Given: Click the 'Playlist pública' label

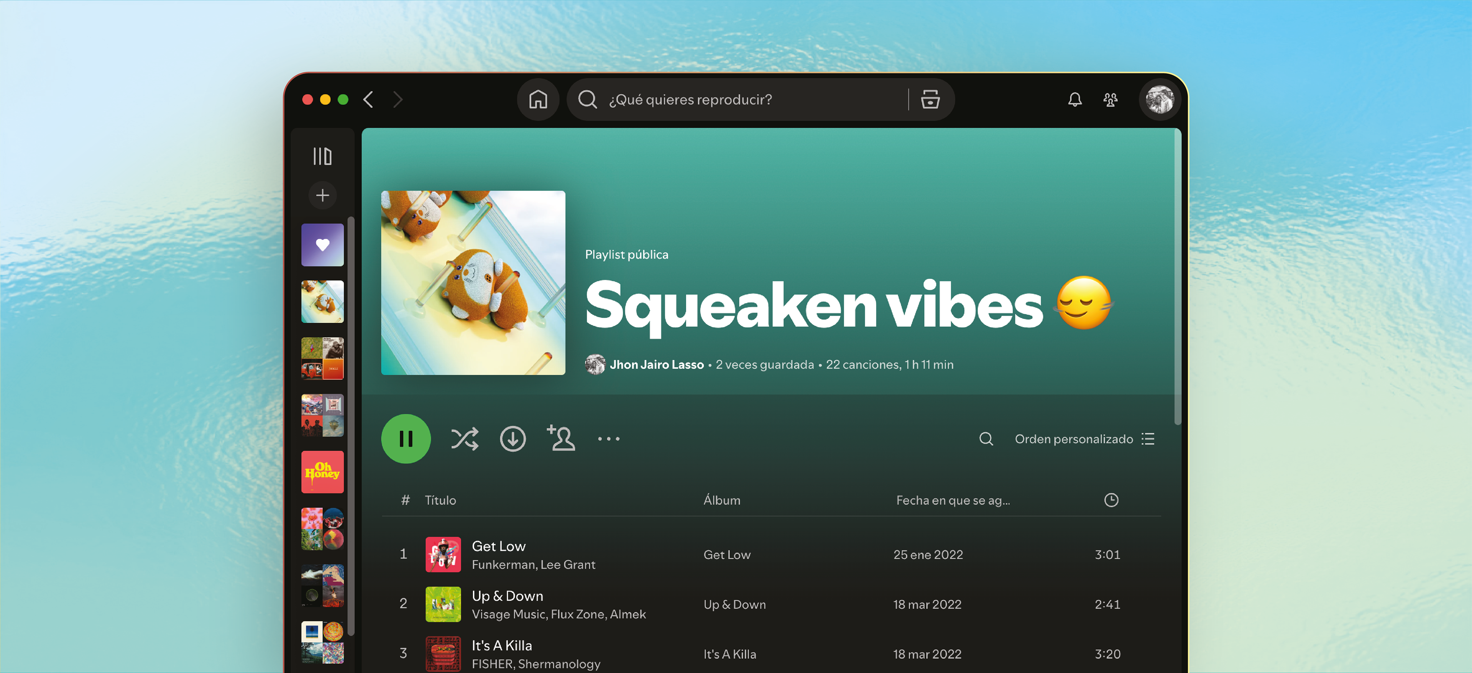Looking at the screenshot, I should [626, 255].
